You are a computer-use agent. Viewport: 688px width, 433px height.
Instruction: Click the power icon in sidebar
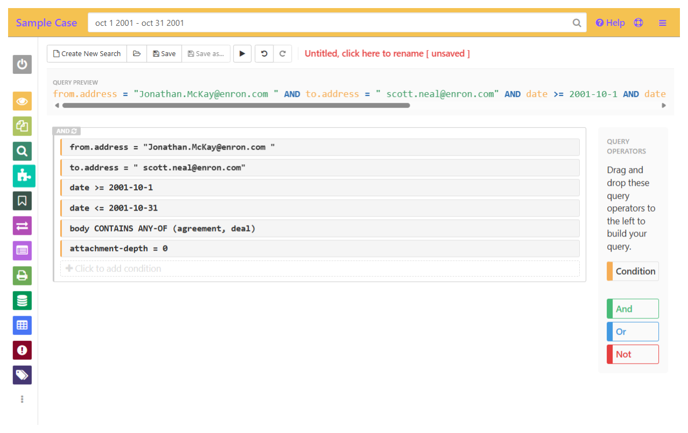[22, 65]
